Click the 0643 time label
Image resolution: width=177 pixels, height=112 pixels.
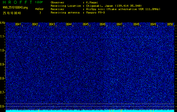(x=52, y=24)
